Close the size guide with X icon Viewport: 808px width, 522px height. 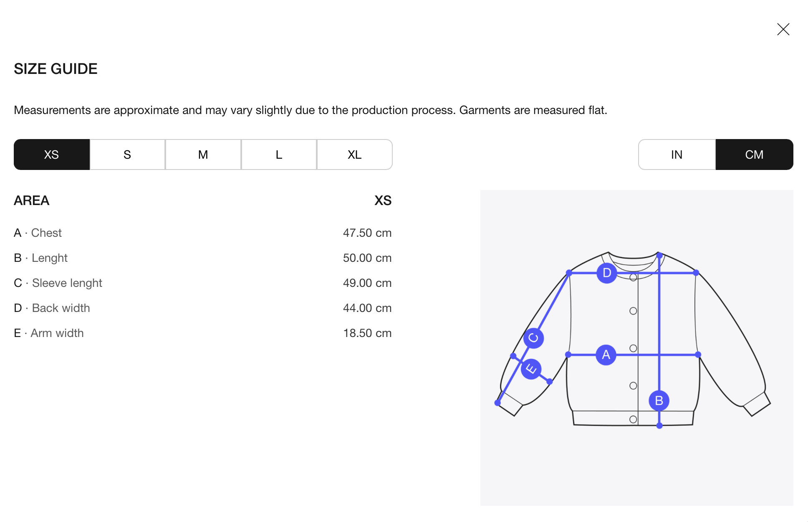(783, 29)
